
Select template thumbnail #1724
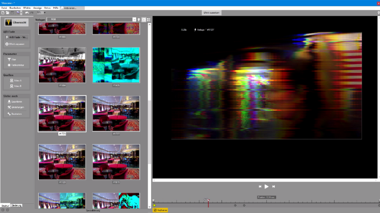click(x=116, y=29)
